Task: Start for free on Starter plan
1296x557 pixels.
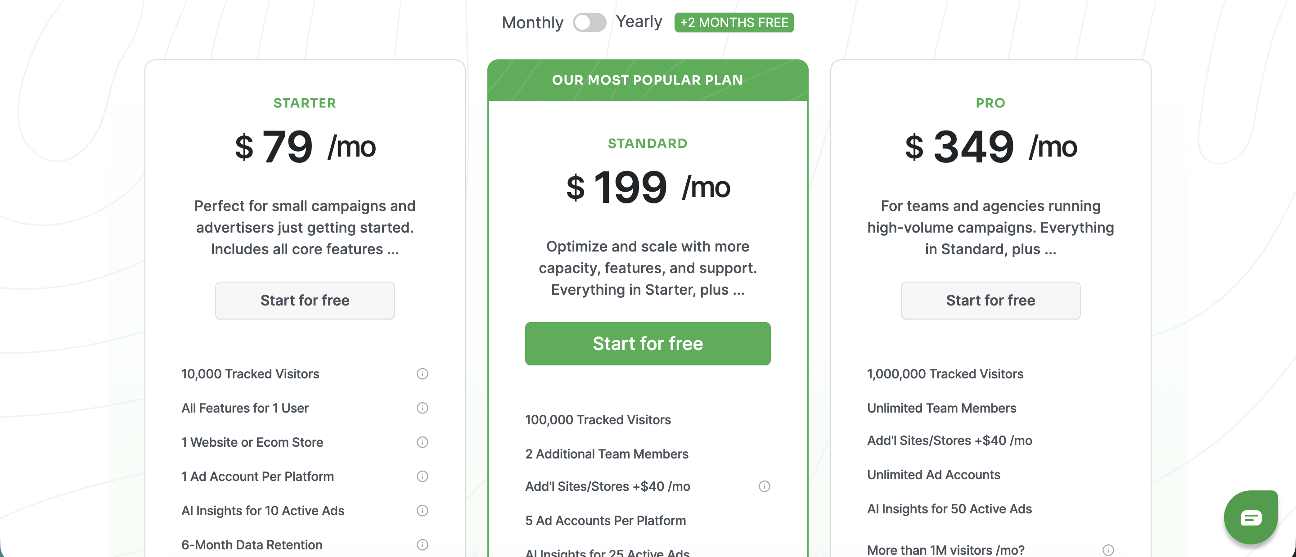Action: 305,301
